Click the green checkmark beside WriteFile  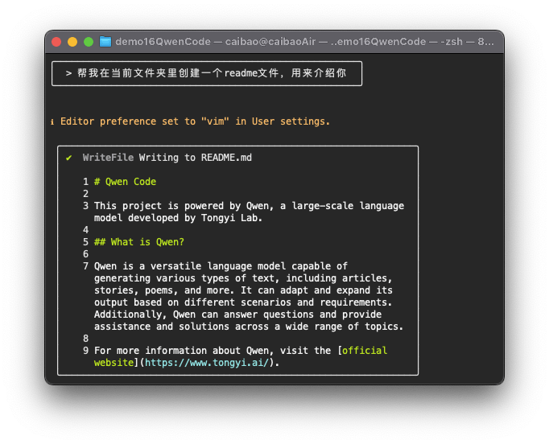point(69,158)
